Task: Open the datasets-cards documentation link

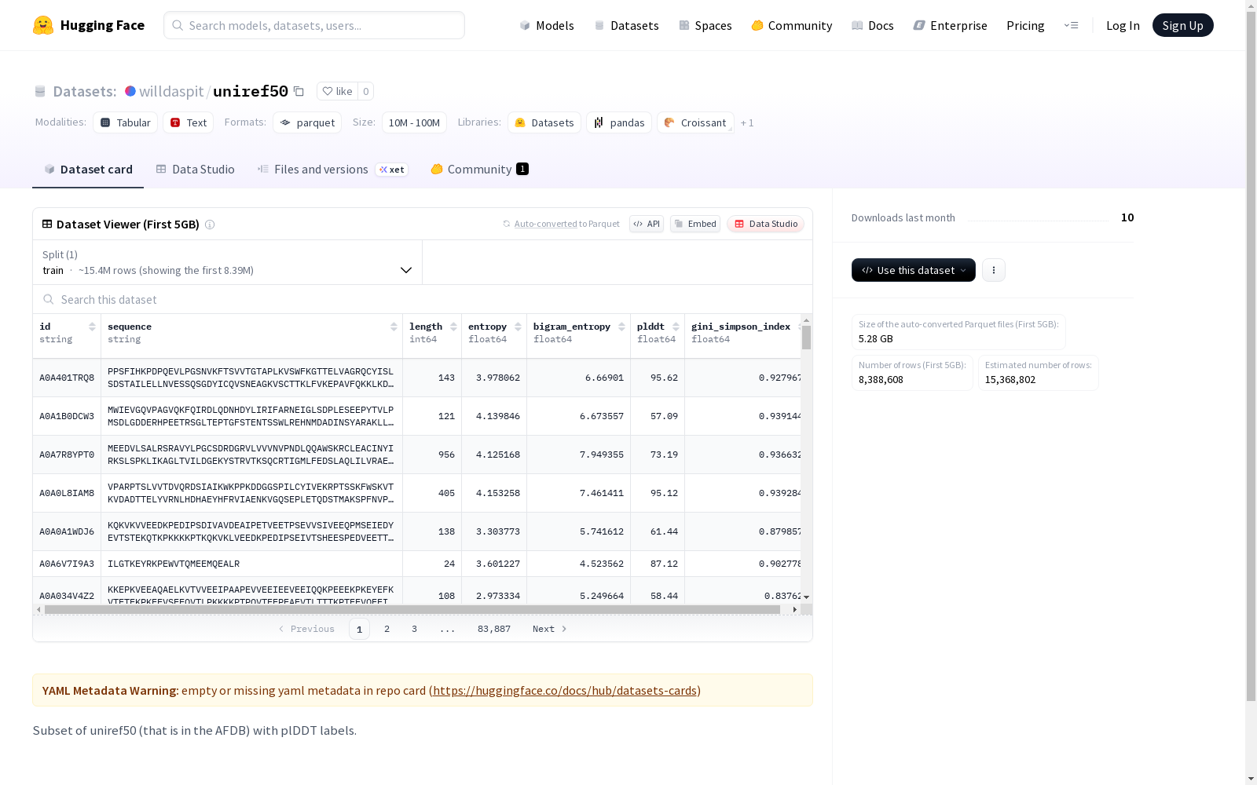Action: (x=565, y=691)
